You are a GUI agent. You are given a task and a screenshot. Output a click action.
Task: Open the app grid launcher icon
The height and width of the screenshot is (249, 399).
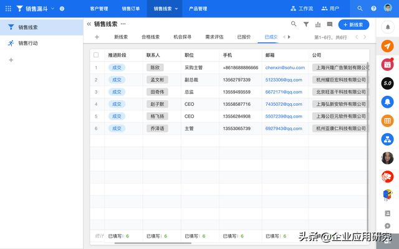pos(8,9)
